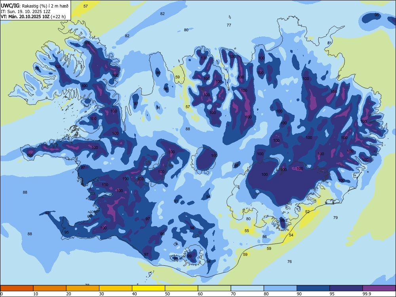Click the bright yellow 40–50 legend swatch
The image size is (396, 297).
pos(148,288)
